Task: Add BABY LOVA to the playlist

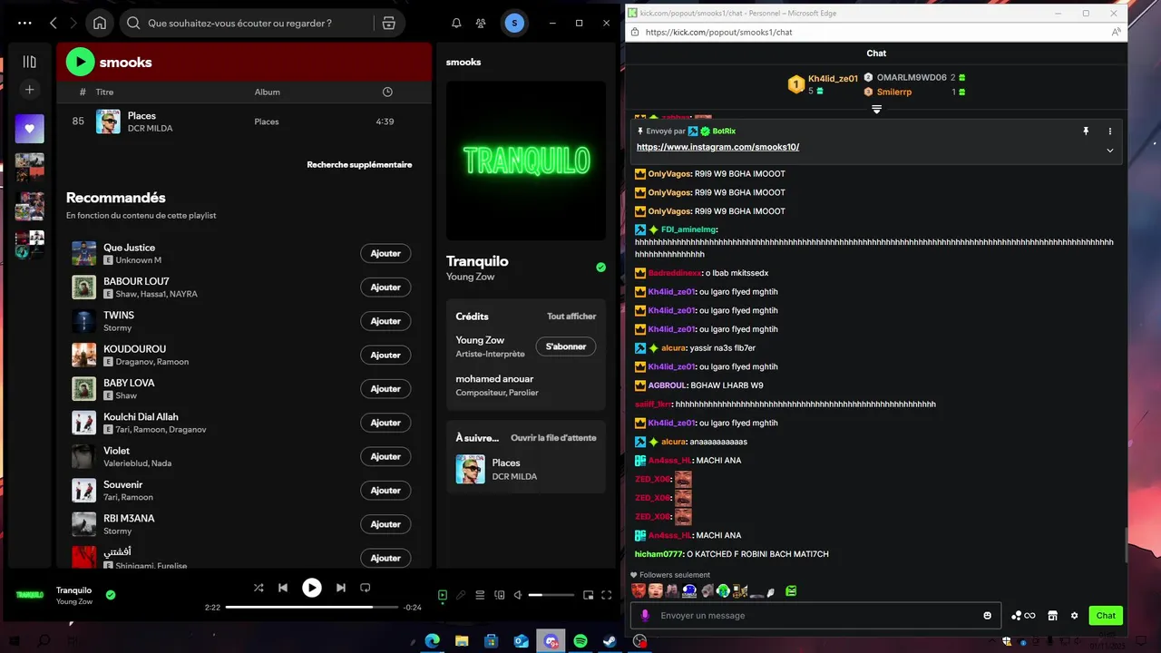Action: [385, 389]
